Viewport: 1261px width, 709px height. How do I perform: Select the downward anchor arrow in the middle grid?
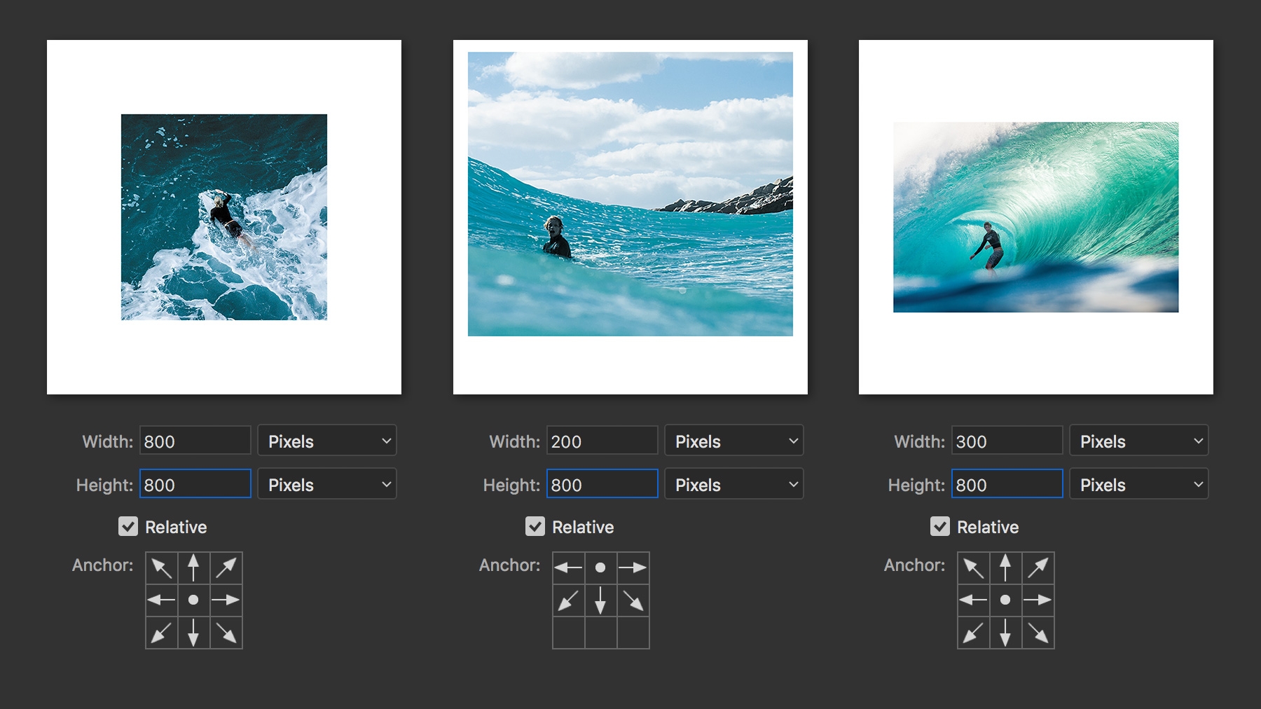point(601,601)
